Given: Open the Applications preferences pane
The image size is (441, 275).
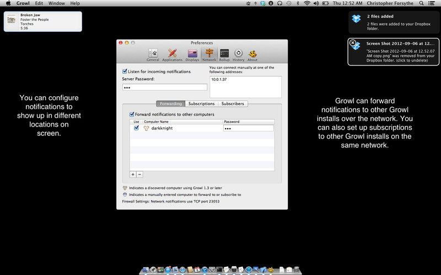Looking at the screenshot, I should [x=172, y=54].
